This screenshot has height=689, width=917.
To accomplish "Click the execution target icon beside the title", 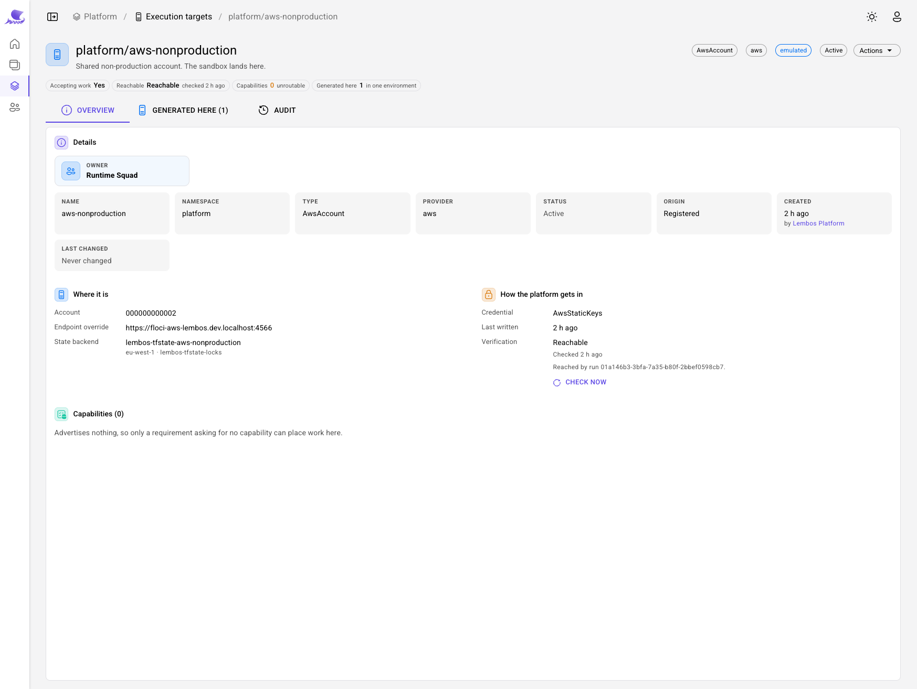I will click(57, 55).
